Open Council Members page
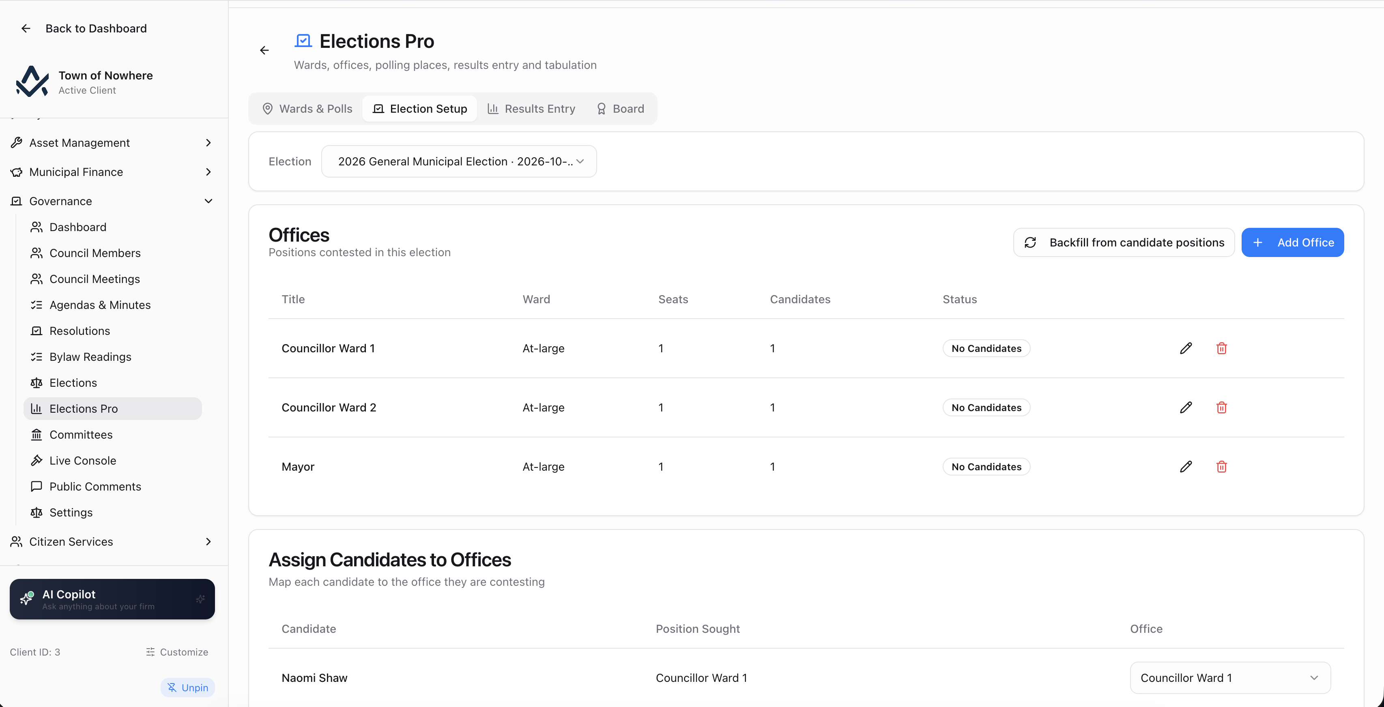This screenshot has width=1384, height=707. (x=113, y=253)
